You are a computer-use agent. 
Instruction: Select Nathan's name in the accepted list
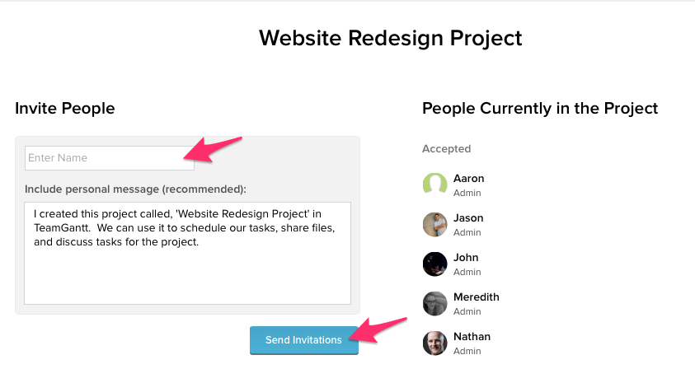point(472,337)
